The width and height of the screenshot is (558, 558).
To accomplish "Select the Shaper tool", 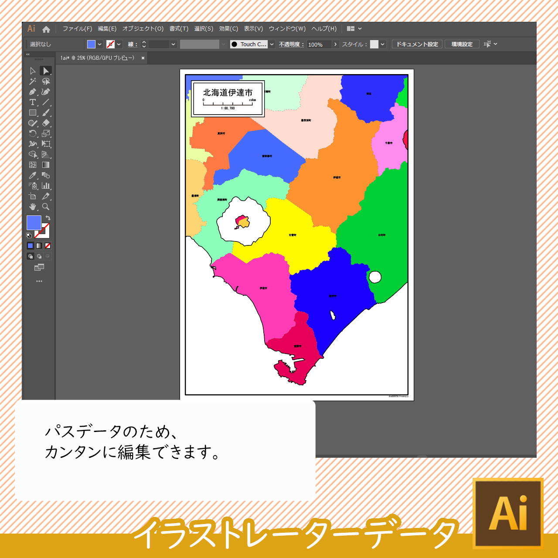I will pos(33,123).
